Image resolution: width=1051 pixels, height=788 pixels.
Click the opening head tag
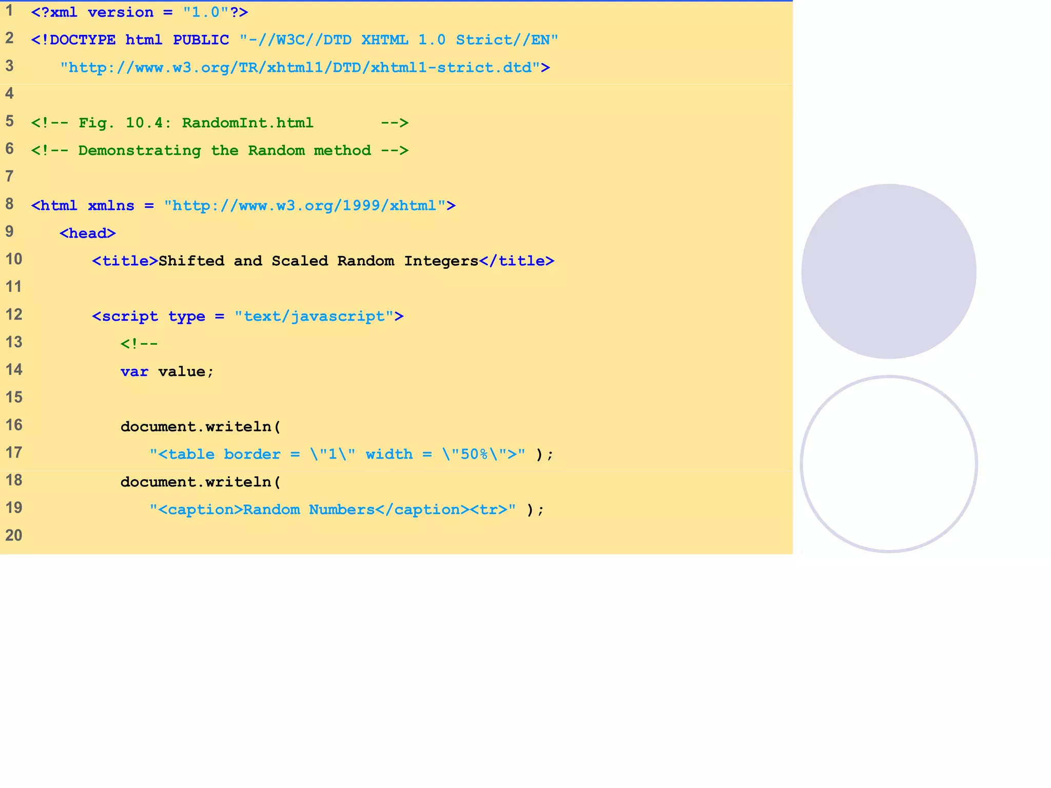pos(88,233)
